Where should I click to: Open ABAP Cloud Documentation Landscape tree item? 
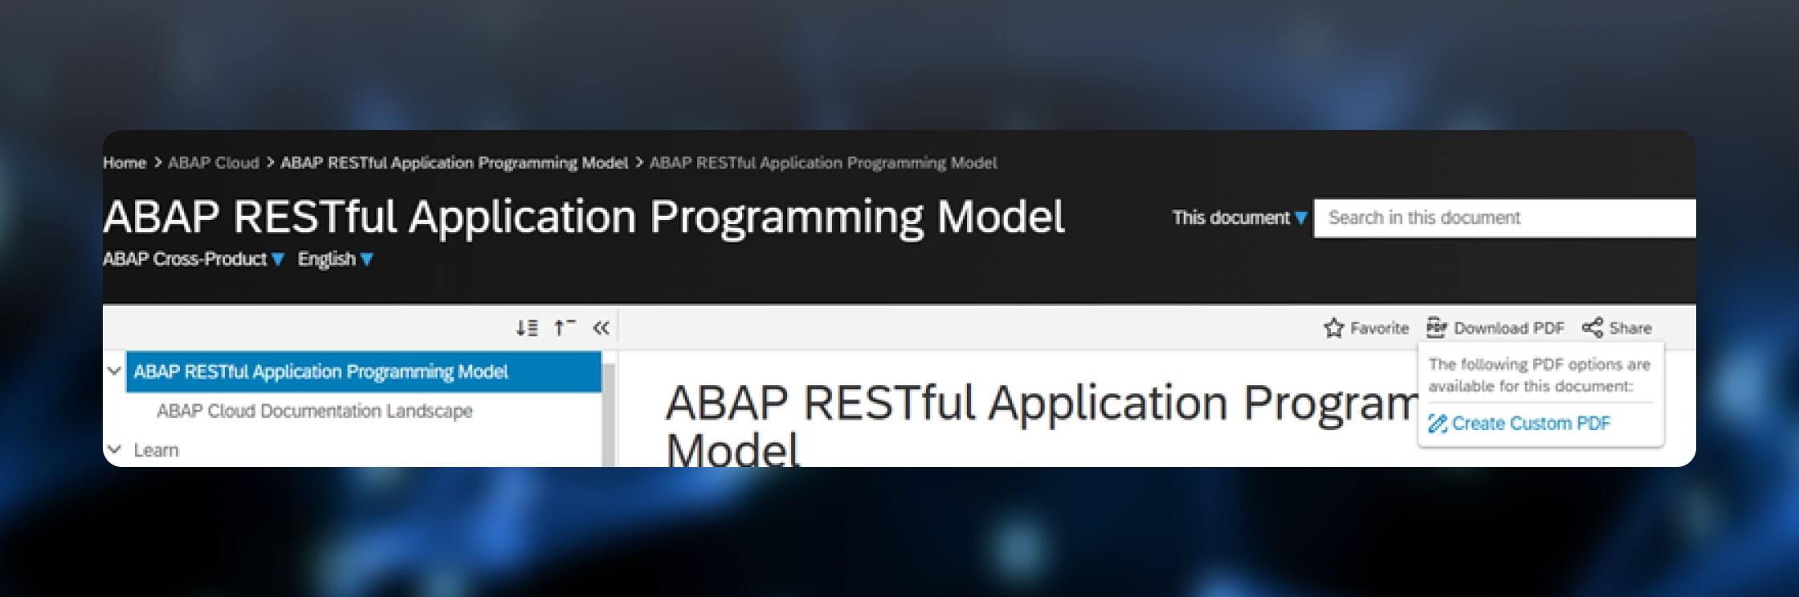coord(314,411)
